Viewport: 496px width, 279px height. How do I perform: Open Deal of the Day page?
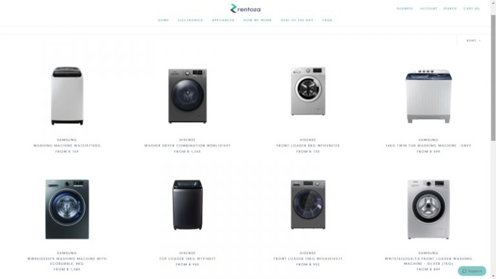tap(296, 20)
